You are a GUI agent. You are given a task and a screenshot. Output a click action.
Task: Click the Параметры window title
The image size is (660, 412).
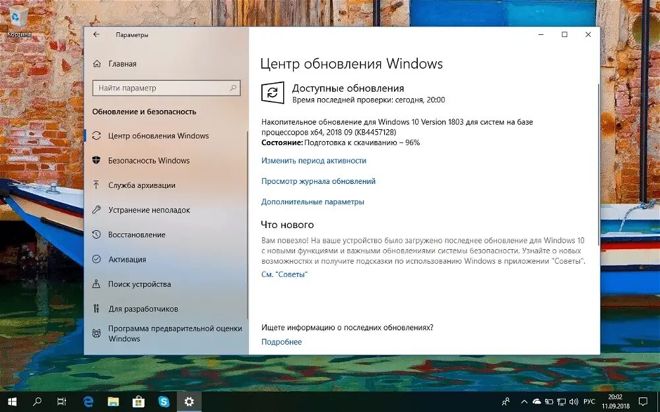[132, 35]
